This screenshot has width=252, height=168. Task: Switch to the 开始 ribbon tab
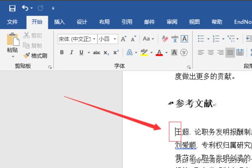[37, 22]
